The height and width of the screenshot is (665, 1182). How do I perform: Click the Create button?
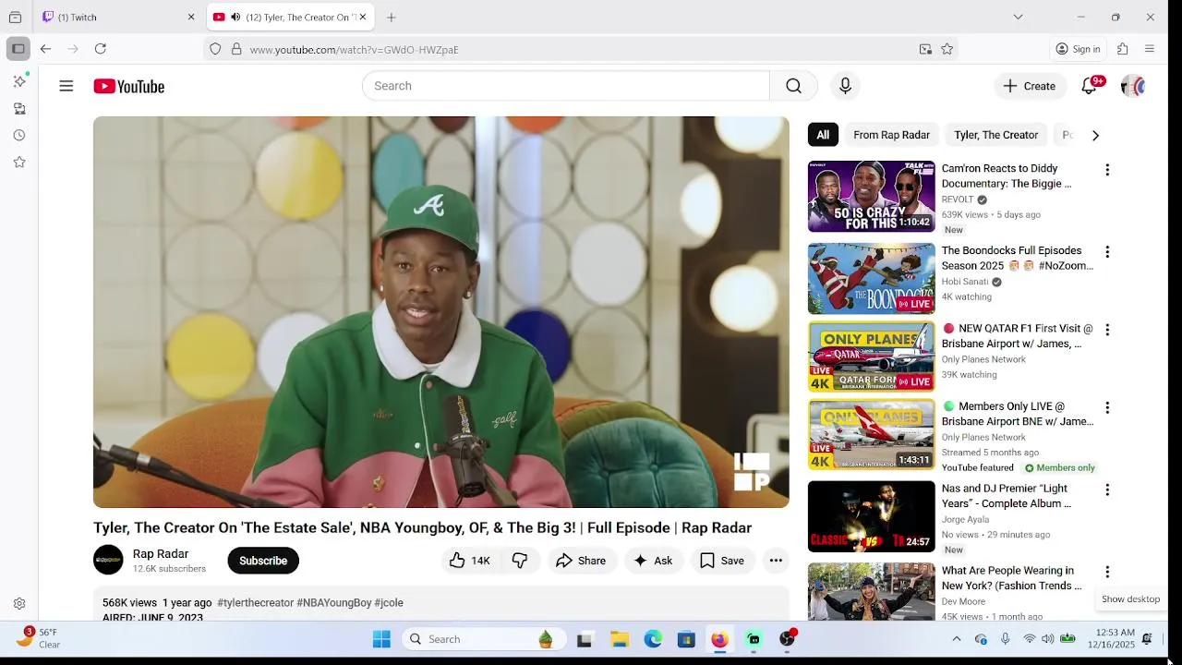(x=1030, y=86)
